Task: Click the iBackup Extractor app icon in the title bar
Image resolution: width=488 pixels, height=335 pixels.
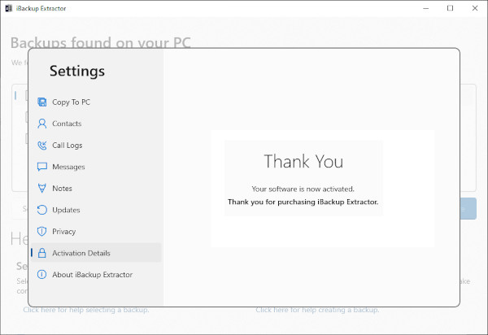Action: (9, 8)
